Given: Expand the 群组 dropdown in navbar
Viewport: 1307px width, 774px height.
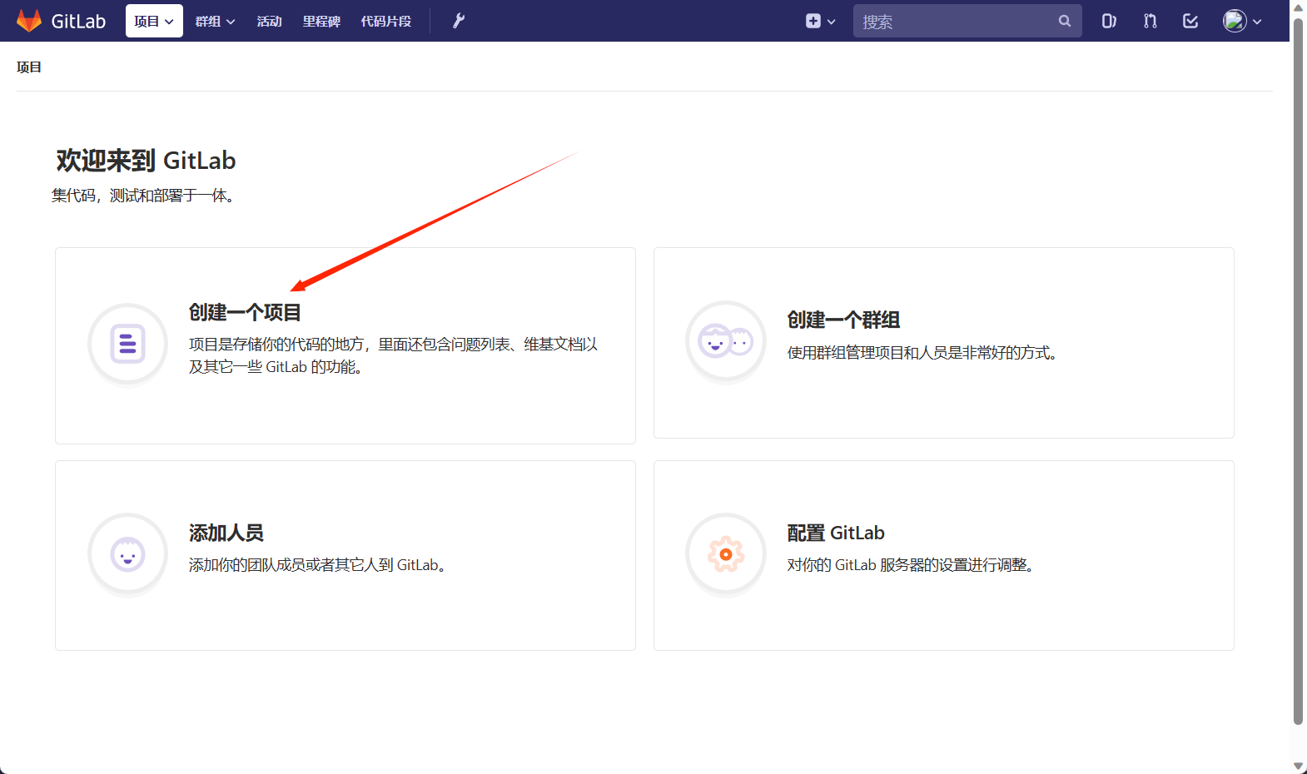Looking at the screenshot, I should [x=215, y=21].
